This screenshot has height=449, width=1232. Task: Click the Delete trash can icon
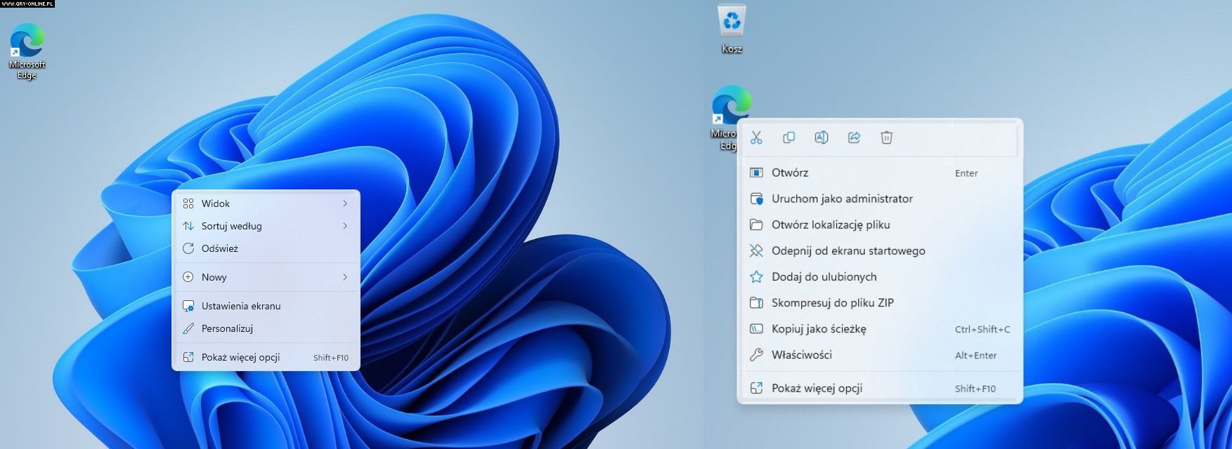886,138
